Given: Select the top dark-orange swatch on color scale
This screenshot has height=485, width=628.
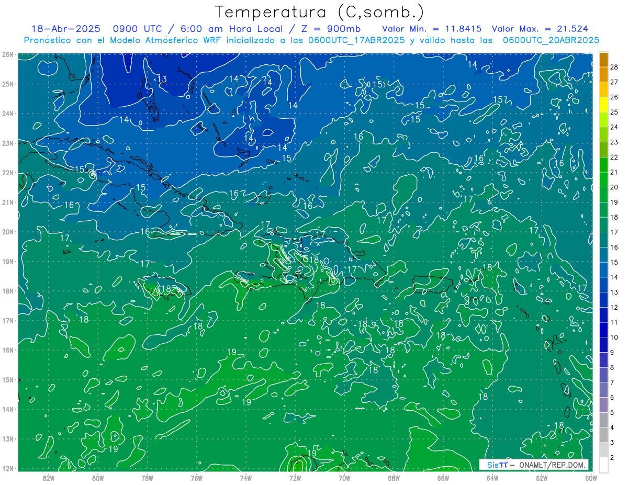Looking at the screenshot, I should [603, 60].
